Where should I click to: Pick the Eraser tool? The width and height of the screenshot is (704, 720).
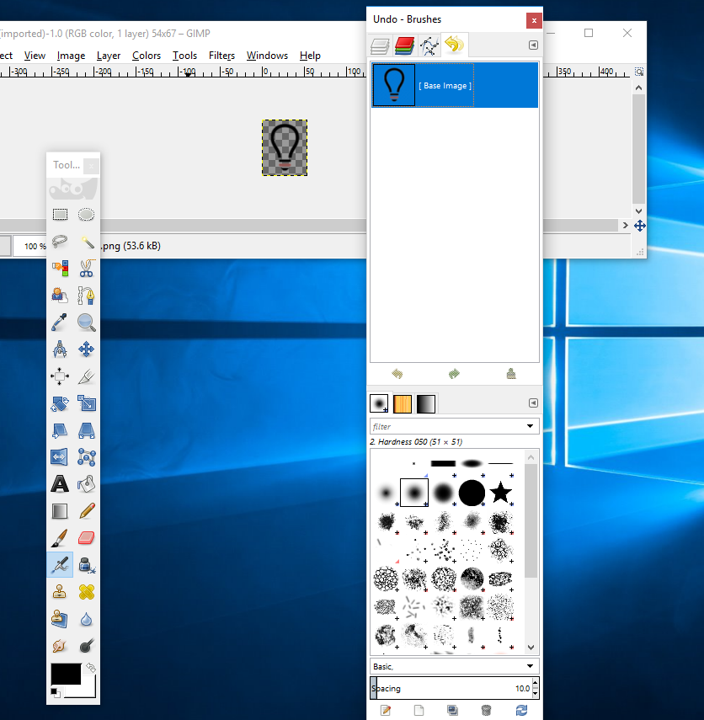tap(86, 537)
